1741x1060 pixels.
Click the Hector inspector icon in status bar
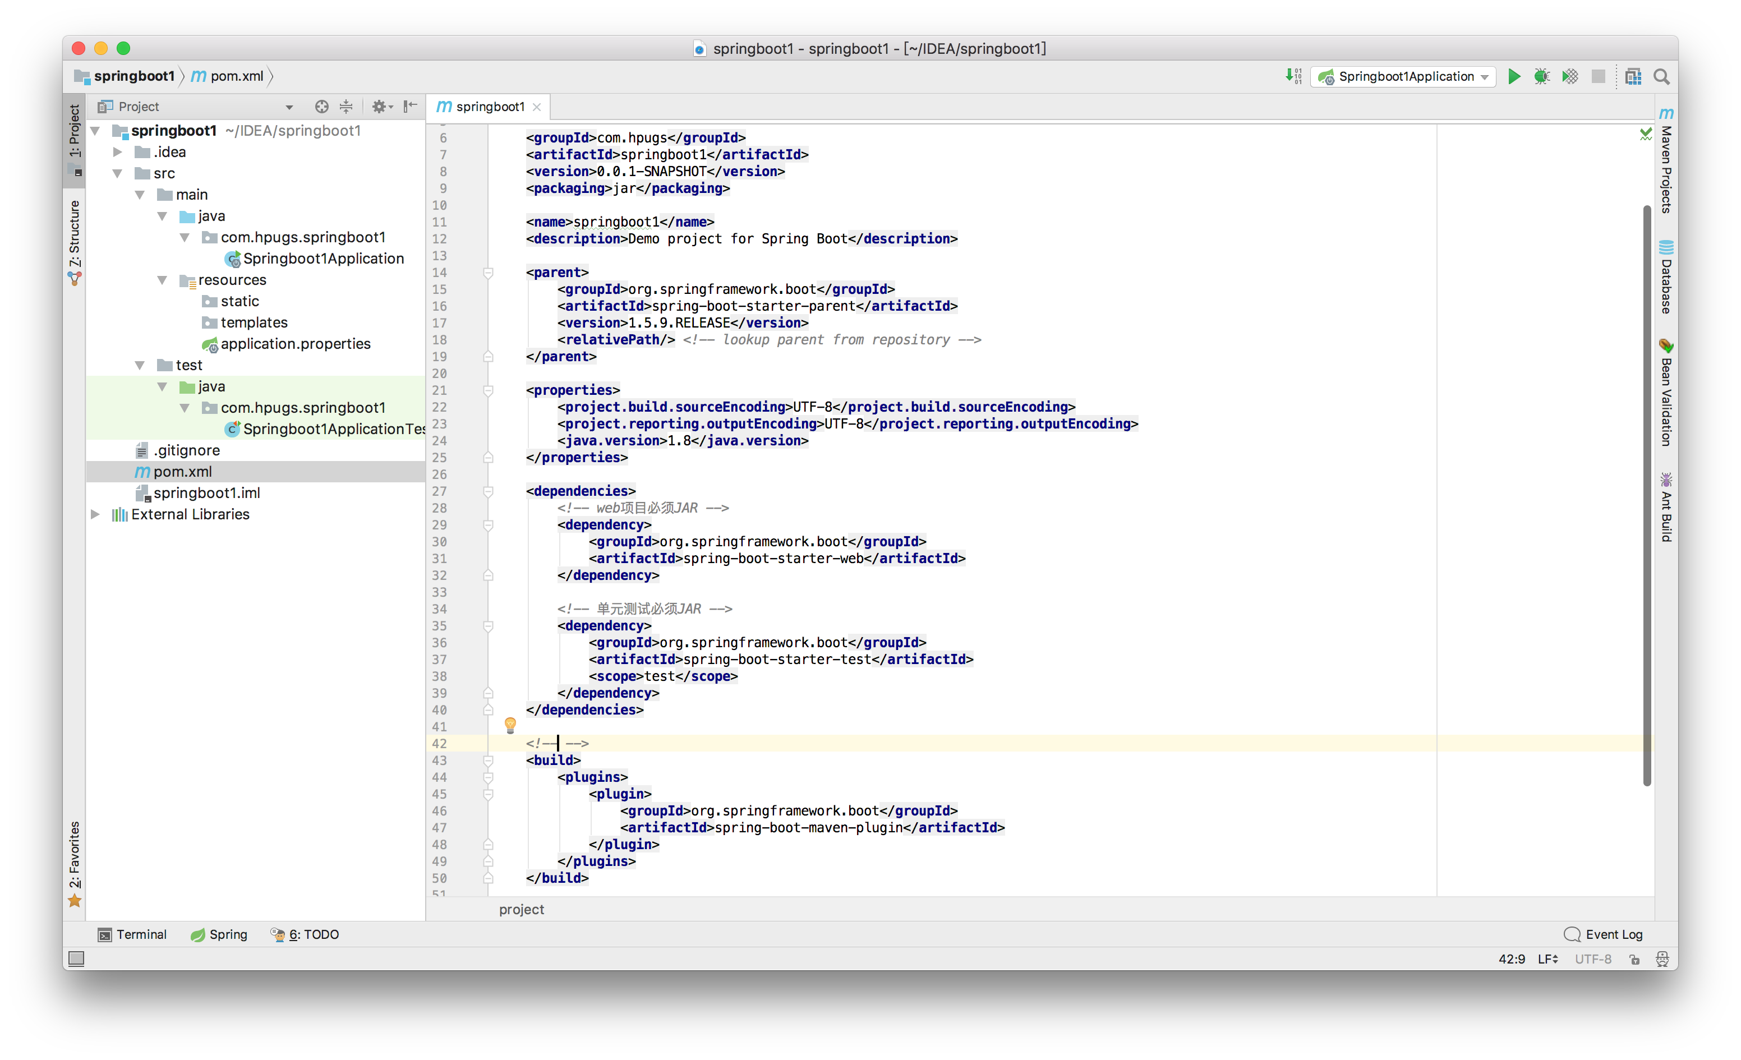[x=1662, y=959]
